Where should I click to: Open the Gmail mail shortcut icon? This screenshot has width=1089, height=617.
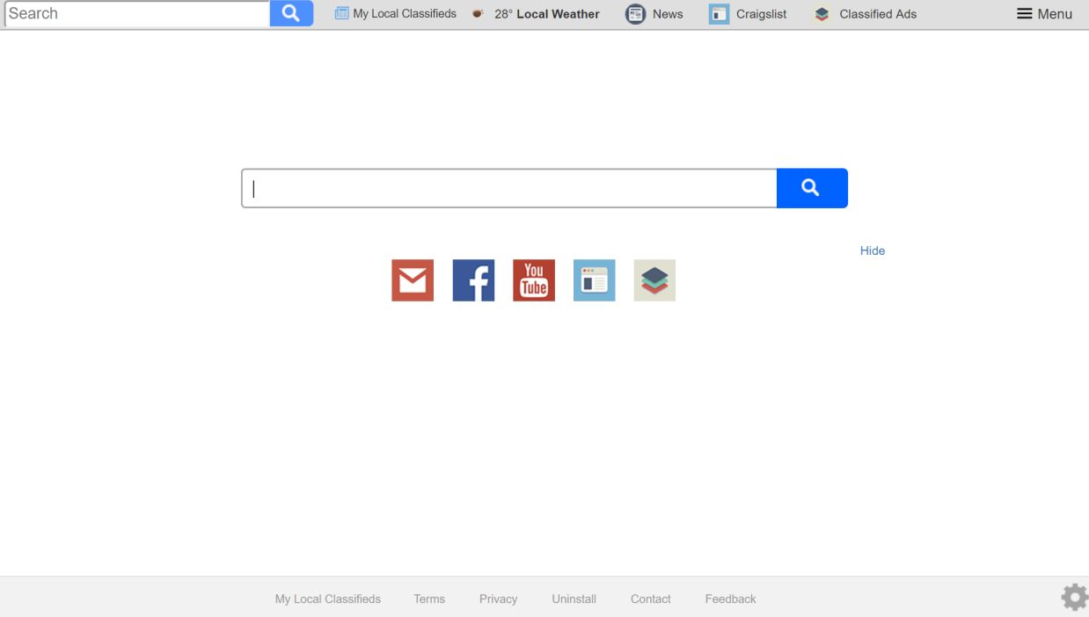click(413, 280)
